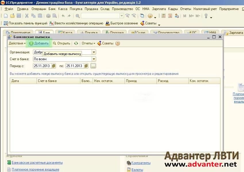Click Быстрое освоение toolbar button
244x172 pixels.
pyautogui.click(x=122, y=23)
